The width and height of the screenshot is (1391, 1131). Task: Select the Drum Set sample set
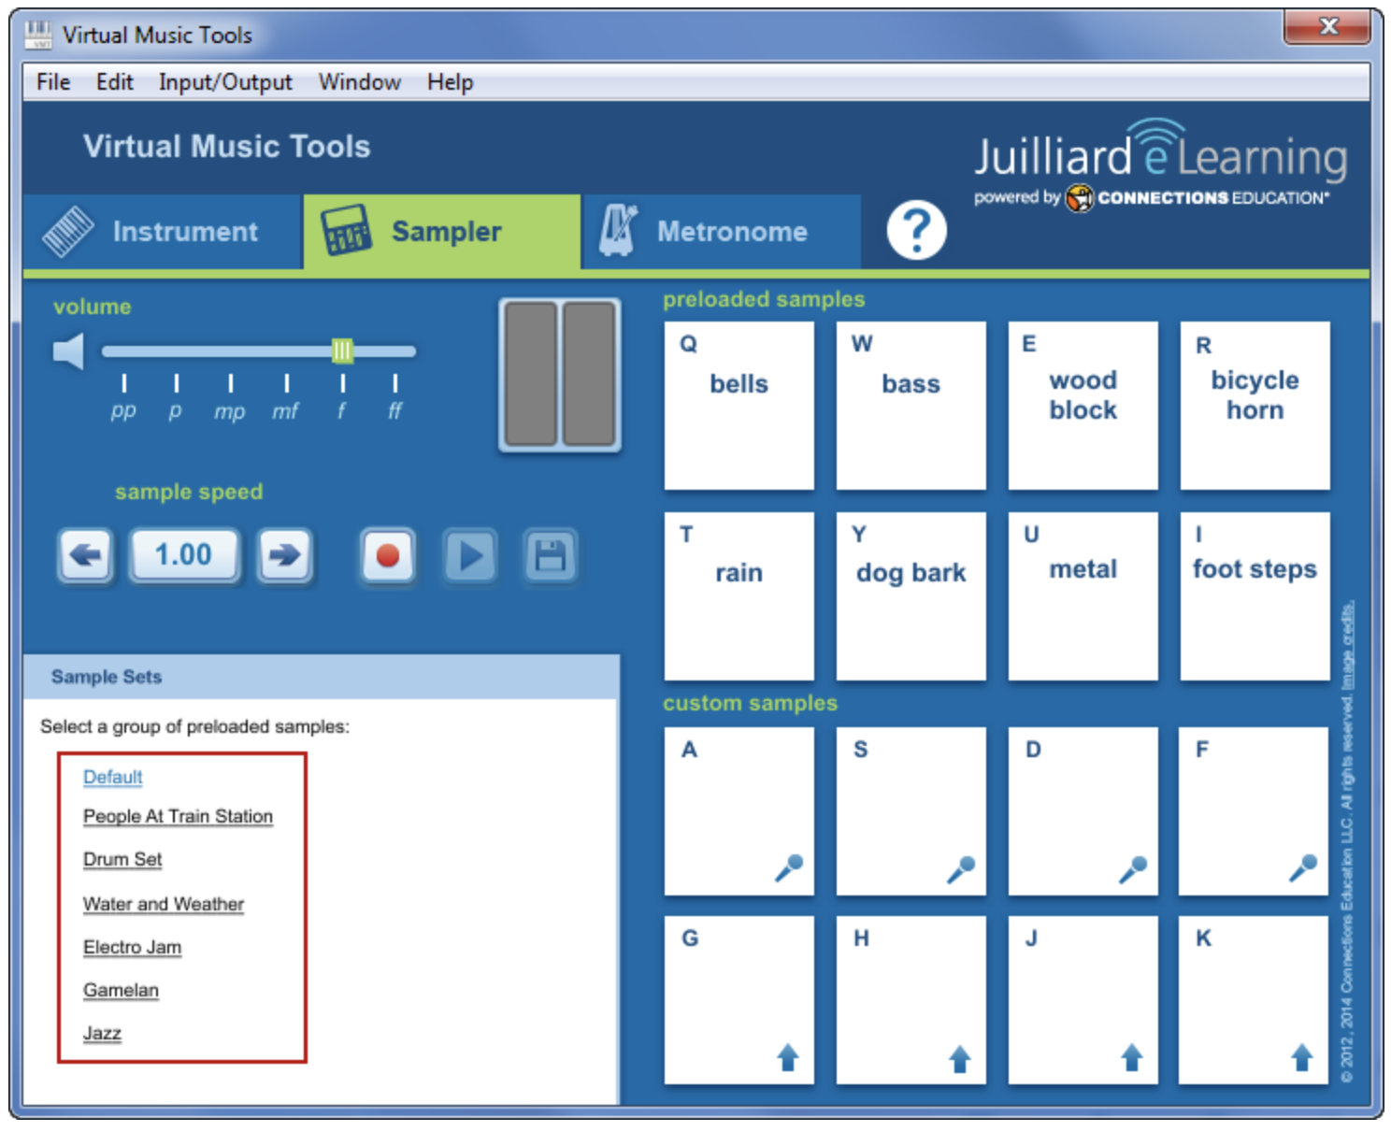[122, 859]
